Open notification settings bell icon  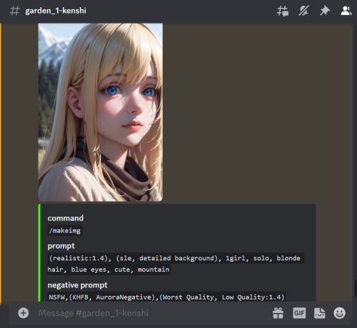click(303, 11)
